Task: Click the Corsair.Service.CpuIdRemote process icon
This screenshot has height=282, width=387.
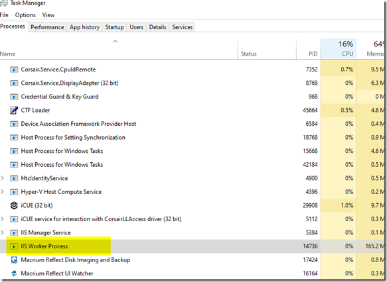Action: (x=14, y=70)
